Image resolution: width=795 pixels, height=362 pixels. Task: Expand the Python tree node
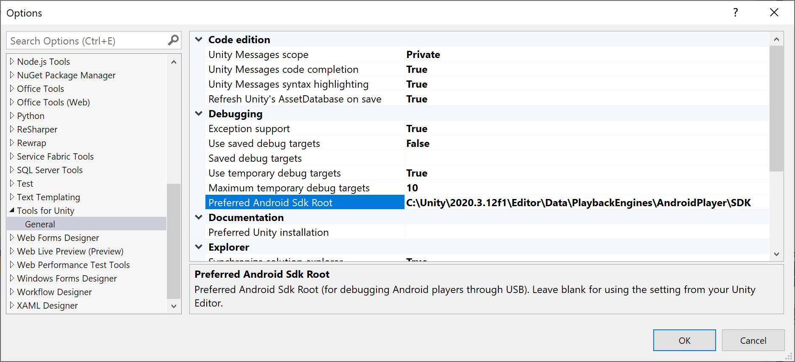[12, 116]
